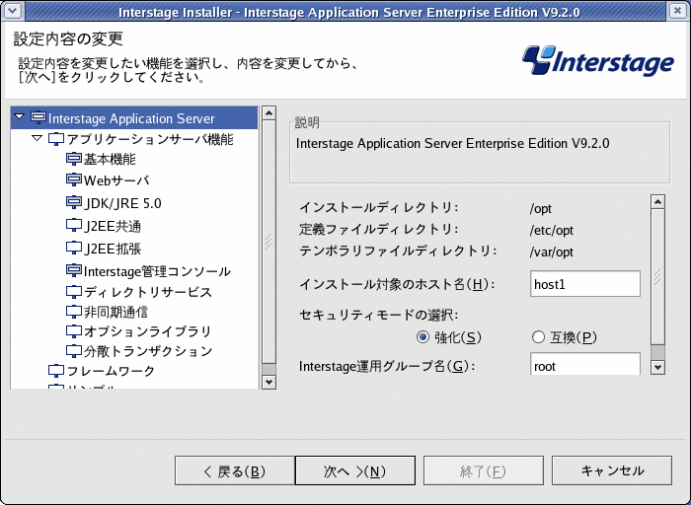Focus the Interstage運用グループ名 field with root

click(584, 364)
